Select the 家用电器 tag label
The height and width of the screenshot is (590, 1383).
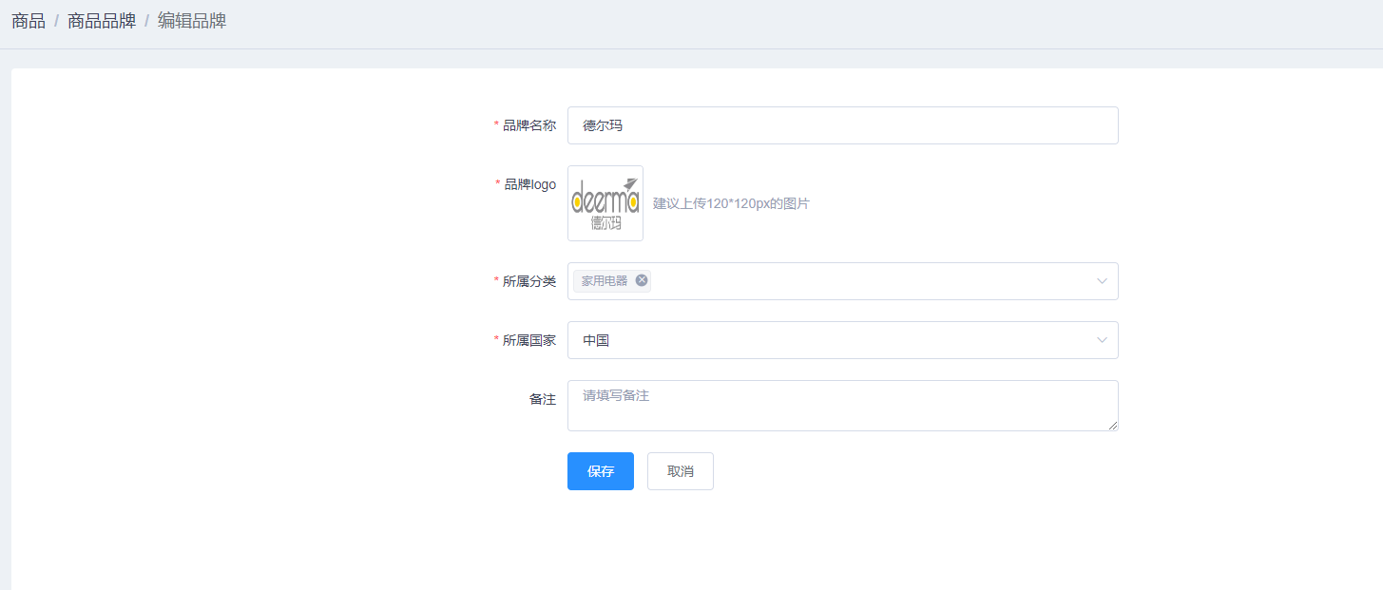pos(605,281)
